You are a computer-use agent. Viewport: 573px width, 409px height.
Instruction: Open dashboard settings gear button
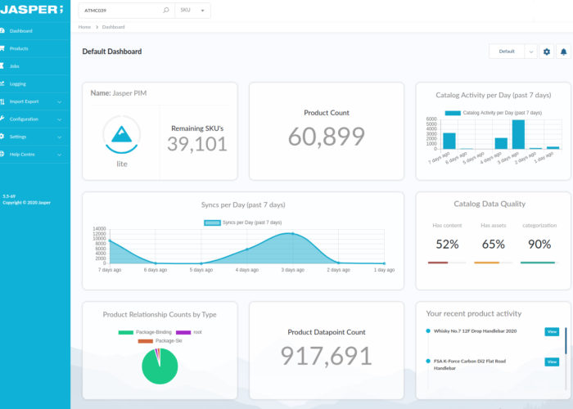tap(546, 52)
